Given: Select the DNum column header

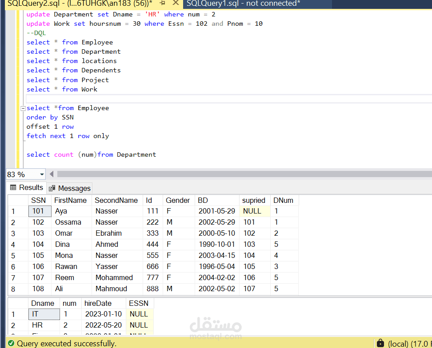Looking at the screenshot, I should point(284,200).
